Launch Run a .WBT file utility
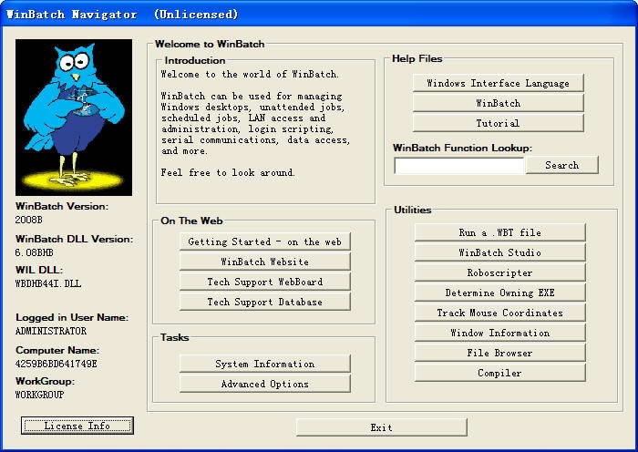The width and height of the screenshot is (638, 452). (499, 232)
